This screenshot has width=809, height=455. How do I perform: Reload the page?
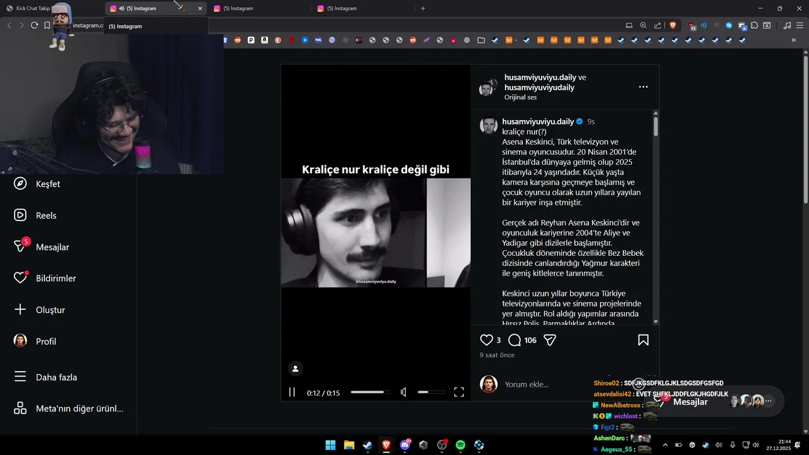34,25
